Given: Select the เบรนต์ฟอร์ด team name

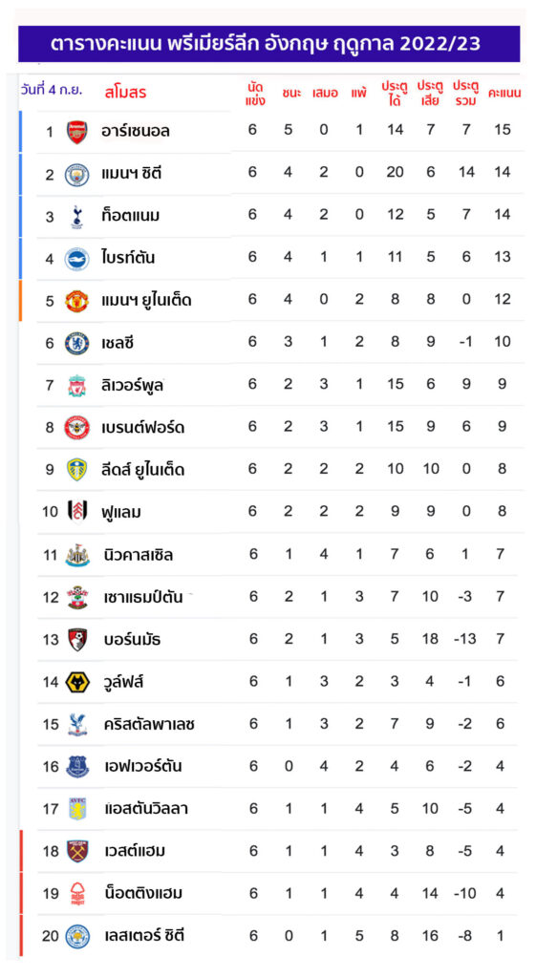Looking at the screenshot, I should pos(143,428).
